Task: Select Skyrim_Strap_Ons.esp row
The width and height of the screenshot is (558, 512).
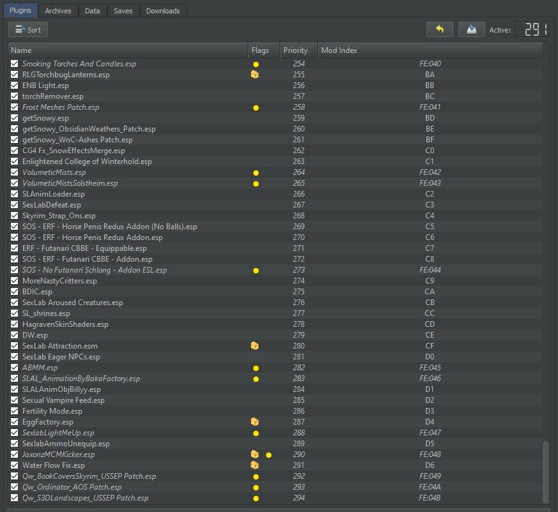Action: 275,216
